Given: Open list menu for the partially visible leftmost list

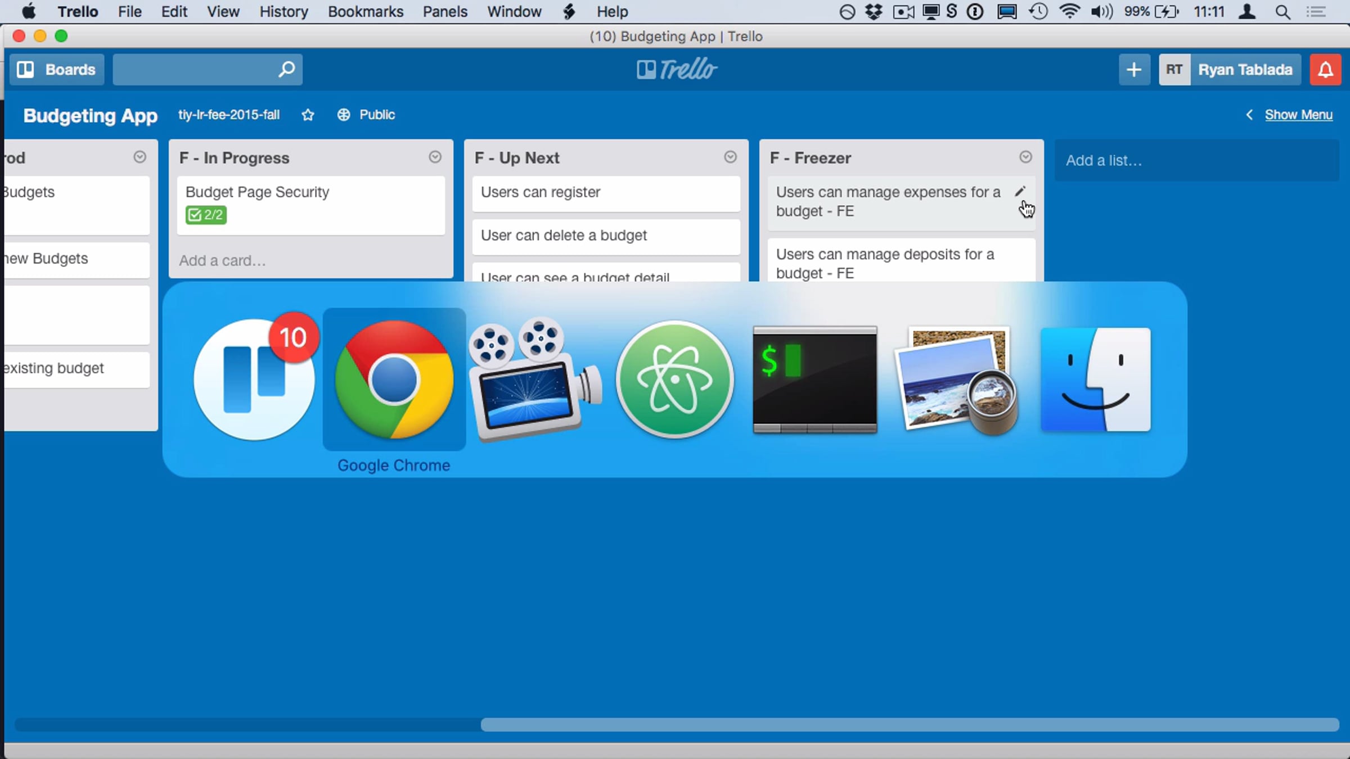Looking at the screenshot, I should pyautogui.click(x=139, y=157).
